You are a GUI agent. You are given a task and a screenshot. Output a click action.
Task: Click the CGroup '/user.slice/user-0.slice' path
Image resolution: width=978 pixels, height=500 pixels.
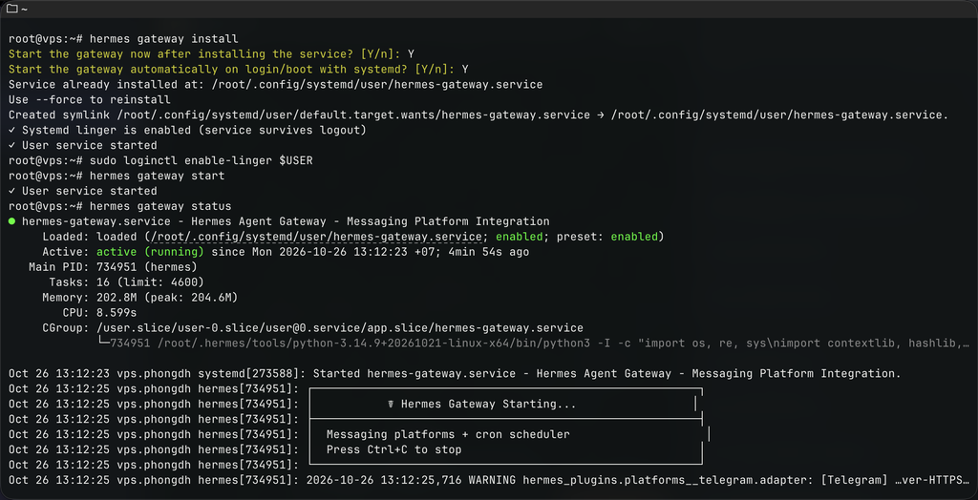(x=340, y=328)
